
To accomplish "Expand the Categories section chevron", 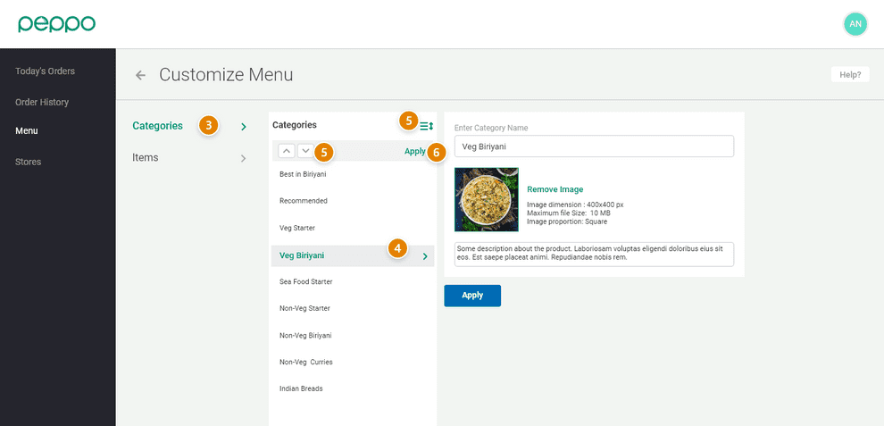I will (244, 127).
